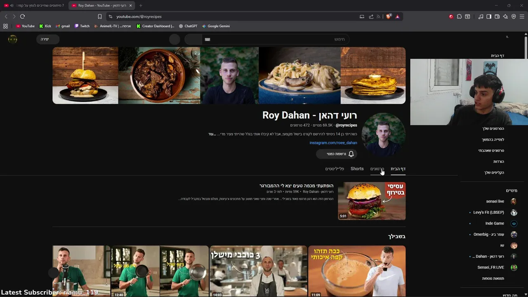Select the סרטונים channel tab
Viewport: 528px width, 297px height.
[377, 169]
